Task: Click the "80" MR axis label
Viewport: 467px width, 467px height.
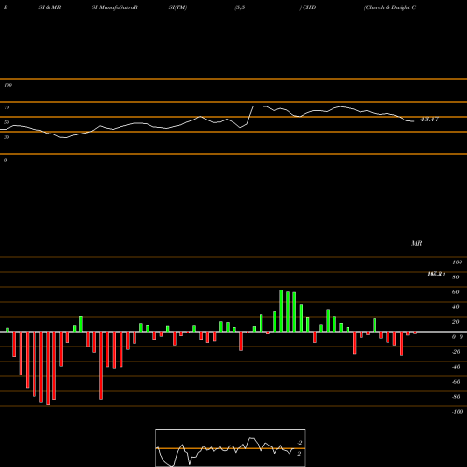Action: (x=456, y=277)
